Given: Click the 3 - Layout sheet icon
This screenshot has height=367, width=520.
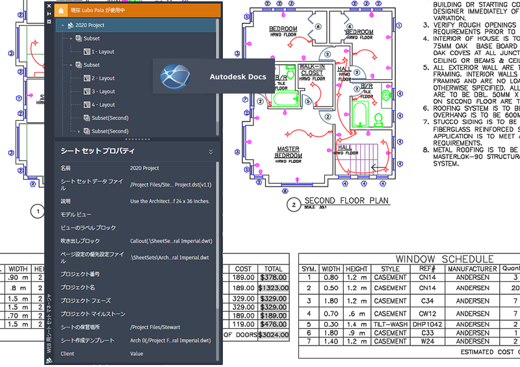Looking at the screenshot, I should point(87,92).
